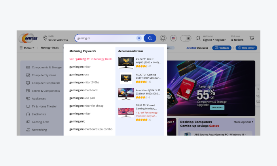
Task: Click Electronics headphones icon
Action: (28, 114)
